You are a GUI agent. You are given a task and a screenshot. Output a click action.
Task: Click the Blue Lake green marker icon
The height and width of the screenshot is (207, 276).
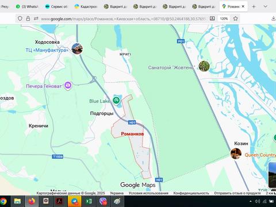click(x=116, y=100)
